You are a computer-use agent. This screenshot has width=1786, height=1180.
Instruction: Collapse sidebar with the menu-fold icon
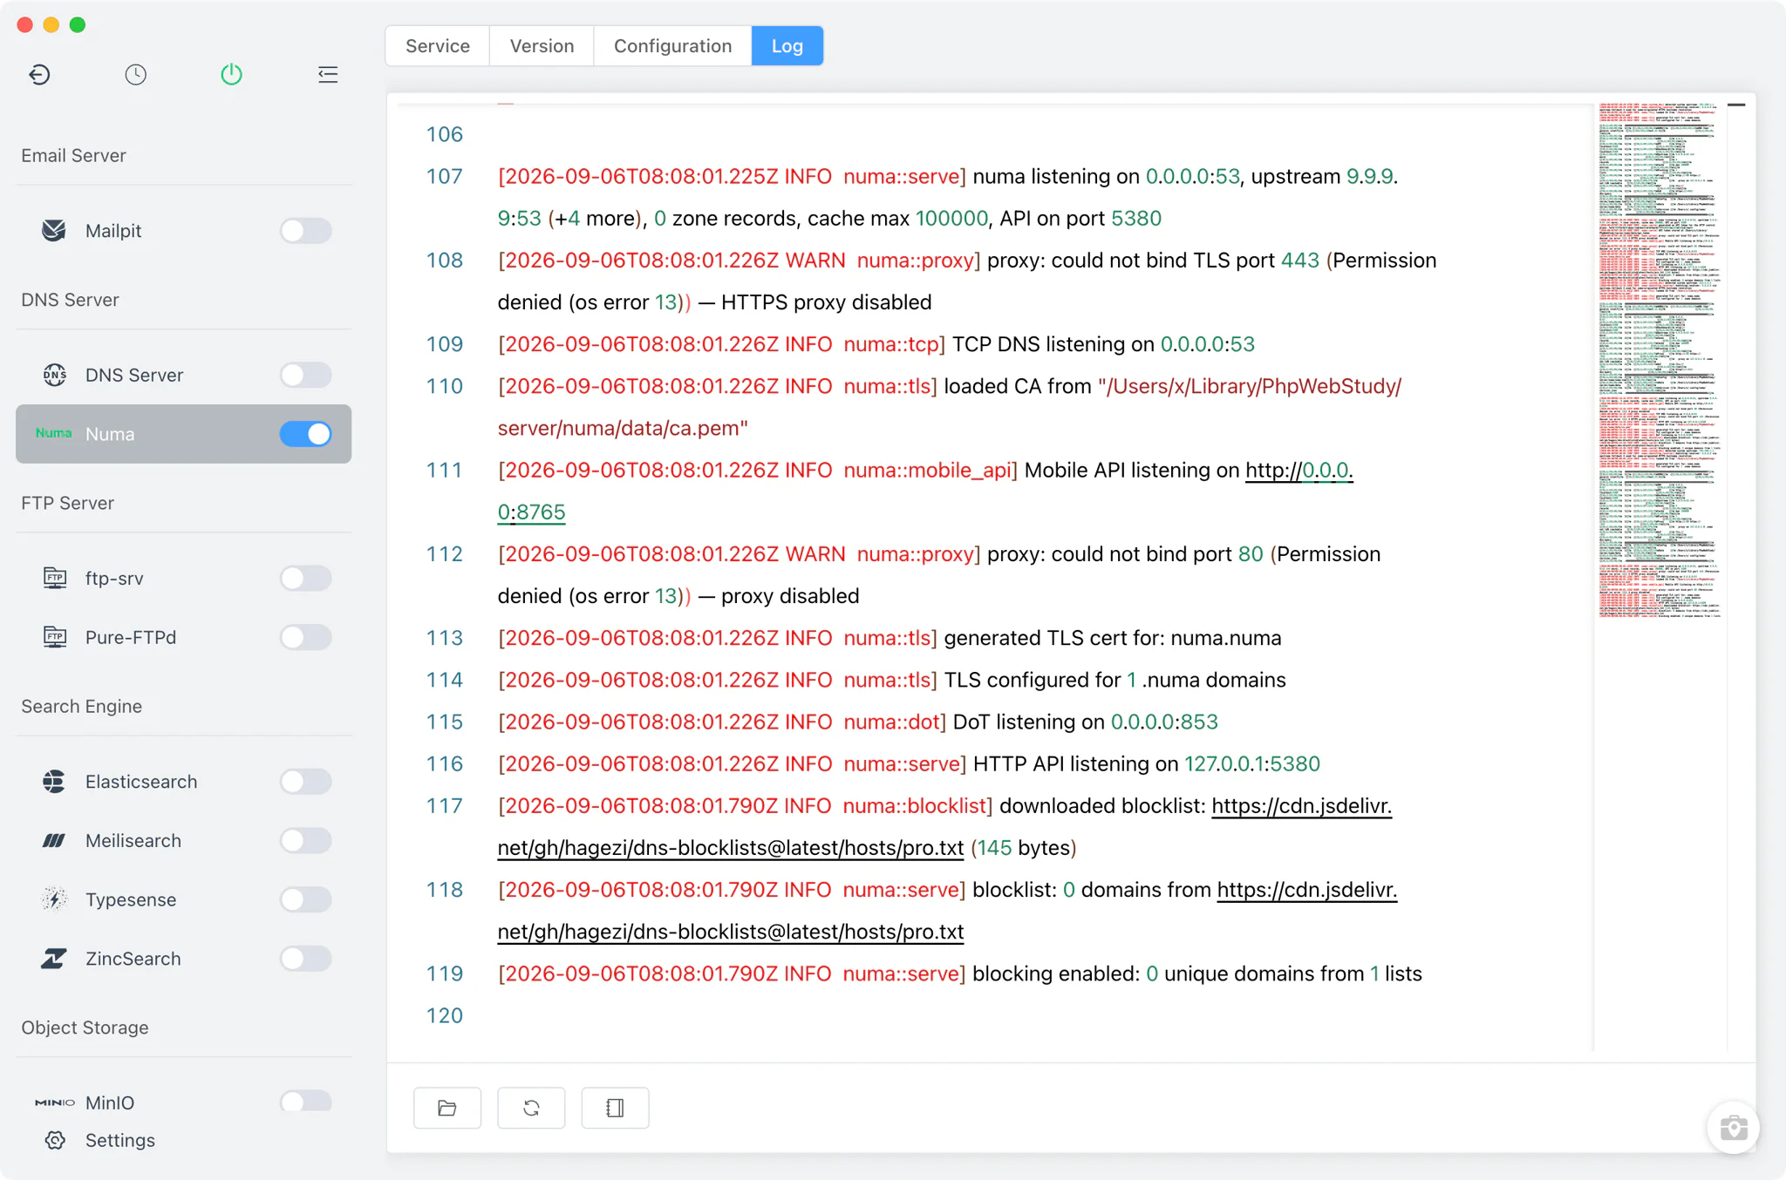pos(328,75)
